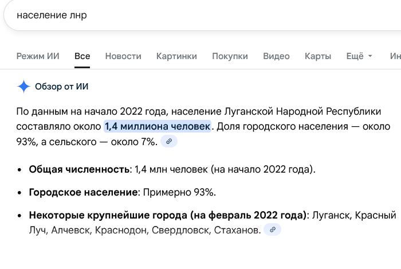401x269 pixels.
Task: Switch to the "Режим ИИ" tab
Action: (x=38, y=56)
